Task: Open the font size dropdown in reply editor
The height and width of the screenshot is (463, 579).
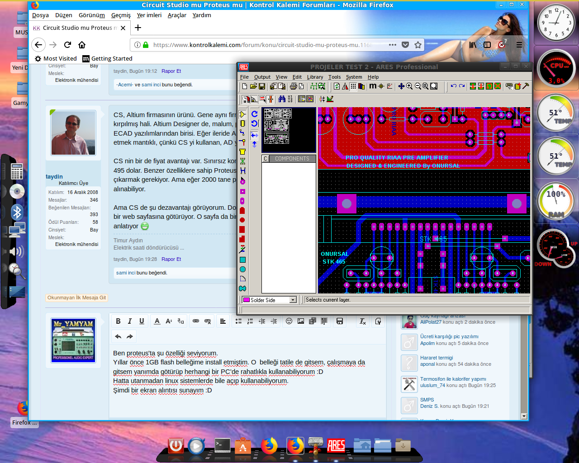Action: [169, 321]
